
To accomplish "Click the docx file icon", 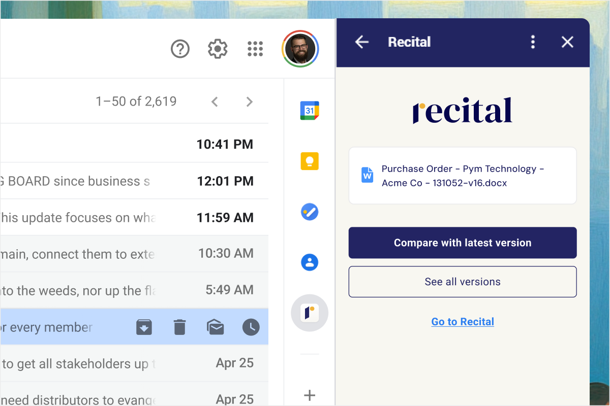I will pyautogui.click(x=367, y=175).
